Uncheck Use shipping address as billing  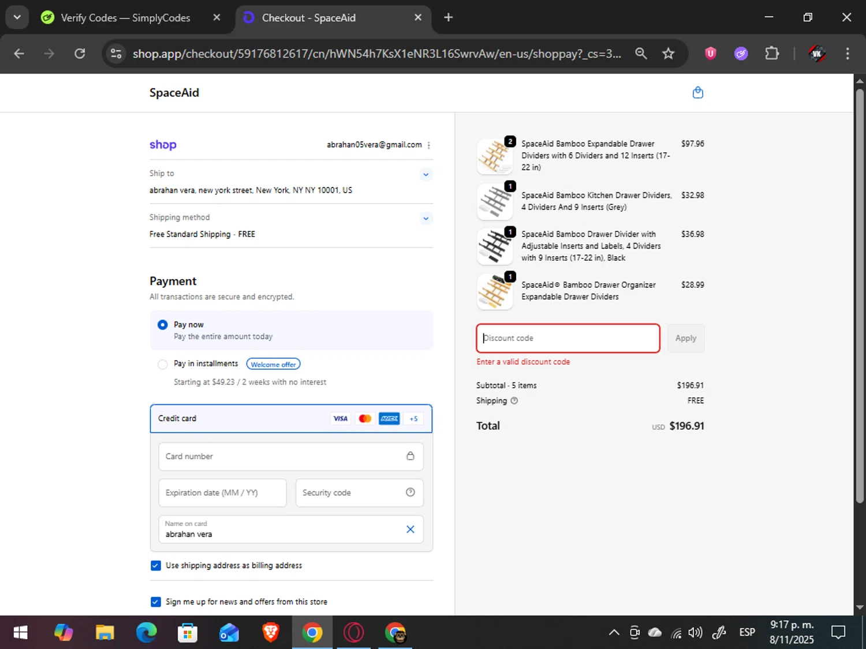(x=155, y=565)
